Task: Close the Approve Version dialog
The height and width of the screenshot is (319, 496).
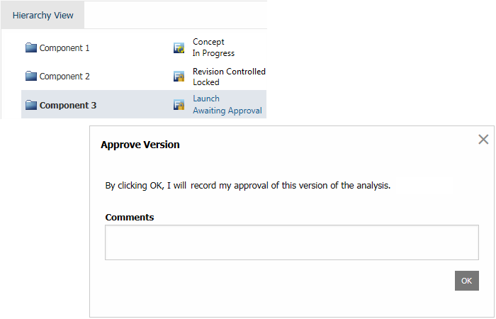Action: click(x=483, y=140)
